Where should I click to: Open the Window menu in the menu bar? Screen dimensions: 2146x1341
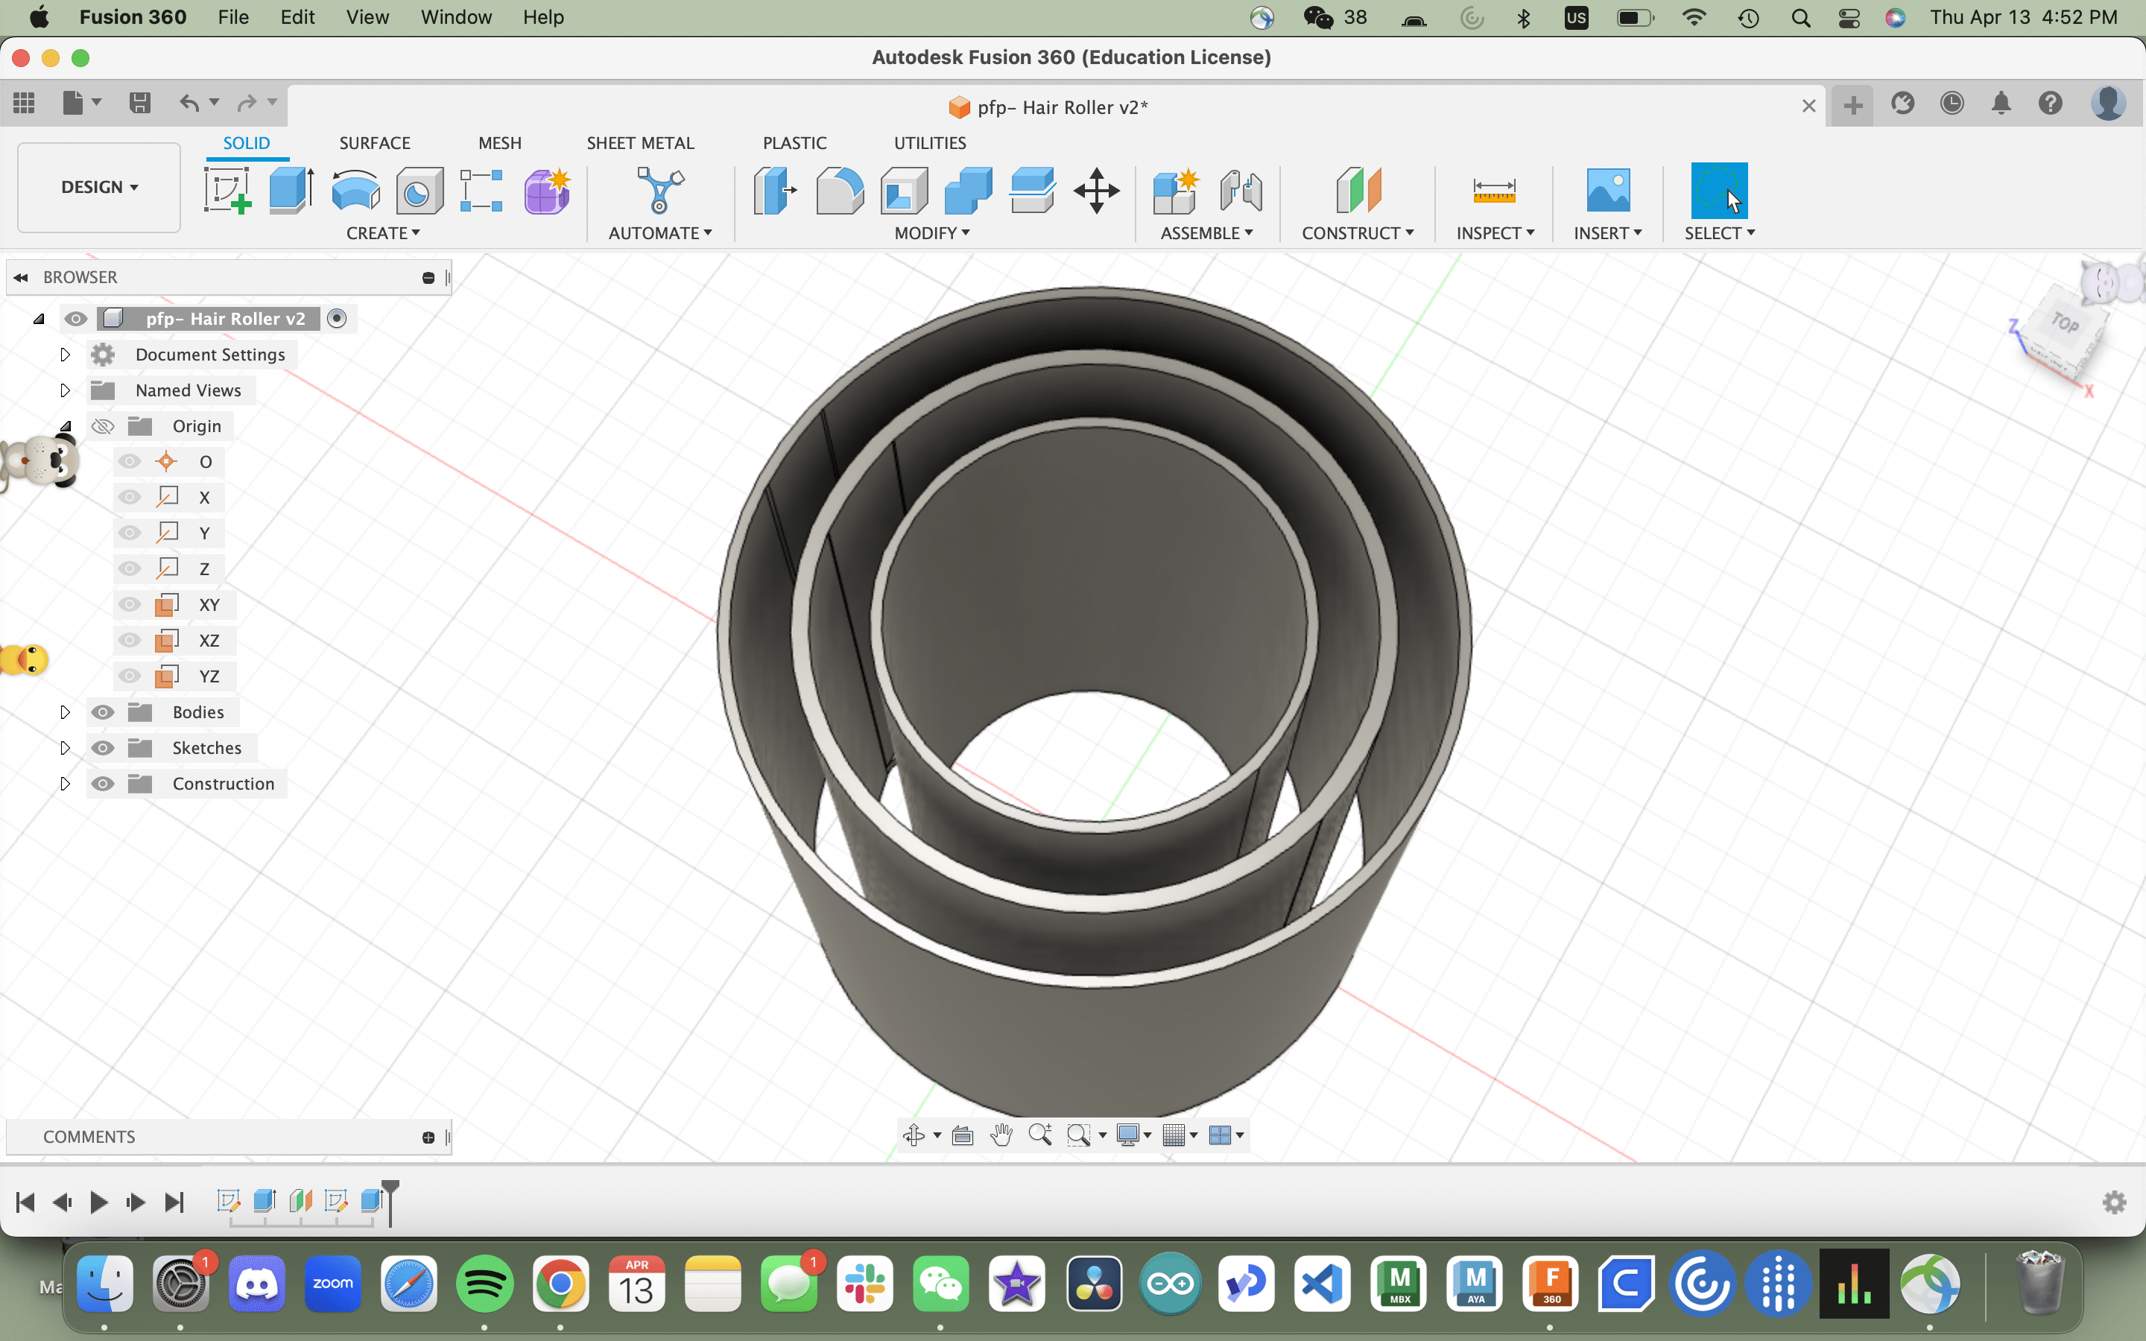point(456,17)
